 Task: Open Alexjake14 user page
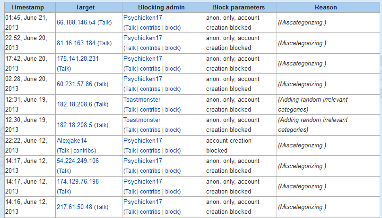(71, 141)
